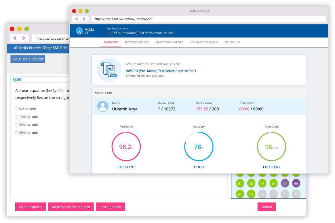Select the 35/2 sq. unit option
The height and width of the screenshot is (223, 335).
coord(17,125)
